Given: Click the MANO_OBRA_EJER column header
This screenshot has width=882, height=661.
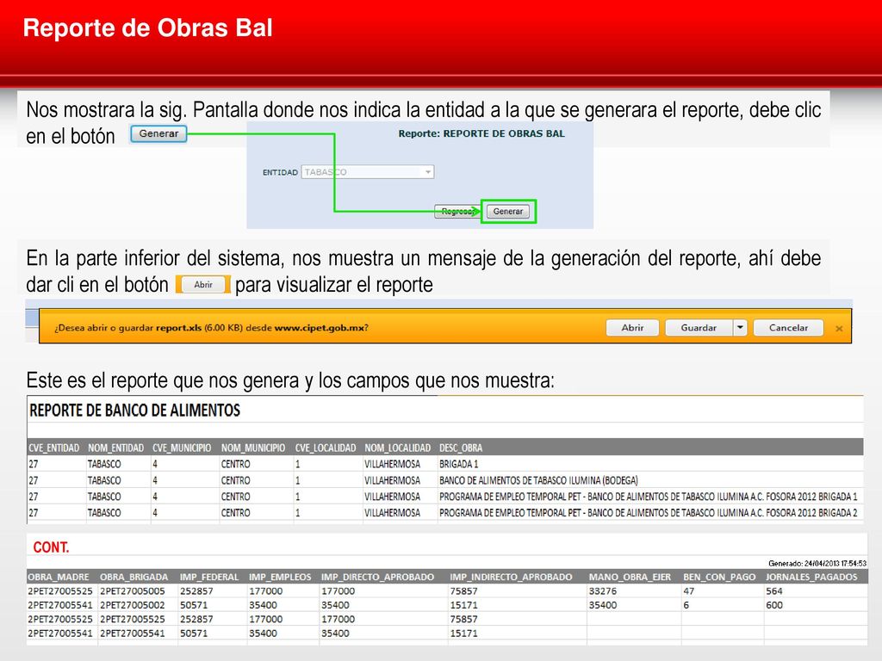Looking at the screenshot, I should click(x=630, y=578).
